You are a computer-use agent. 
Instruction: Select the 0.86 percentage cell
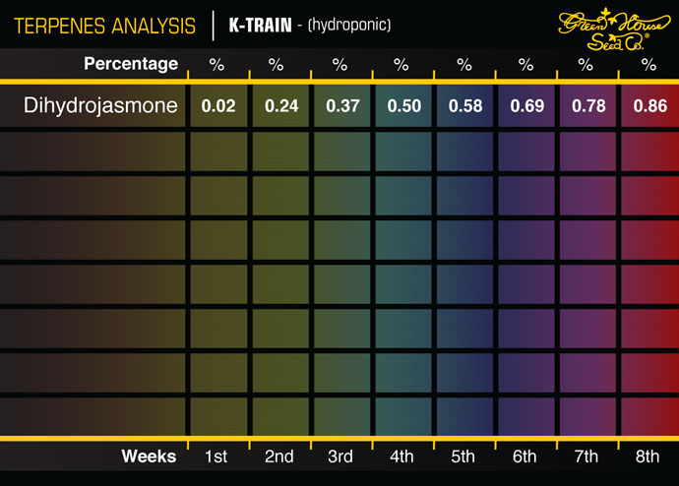(x=648, y=105)
